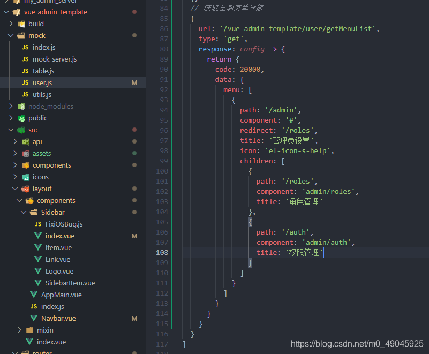Click the src folder icon

[x=21, y=130]
